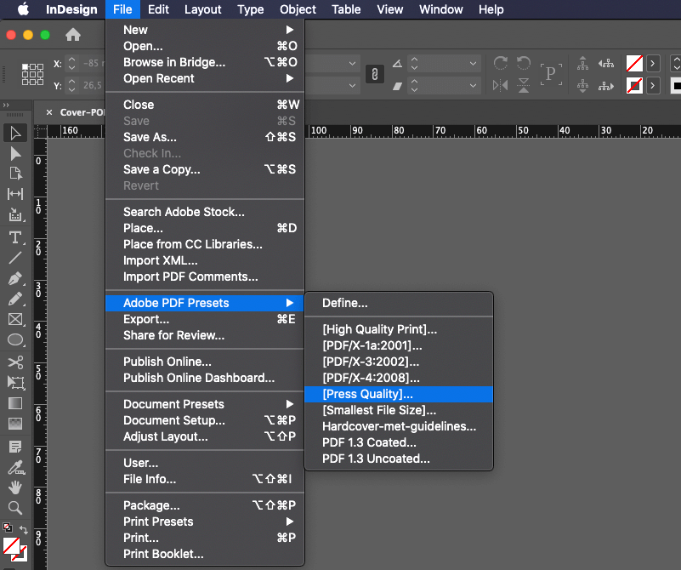
Task: Click the stroke color swatch in control bar
Action: pos(634,86)
